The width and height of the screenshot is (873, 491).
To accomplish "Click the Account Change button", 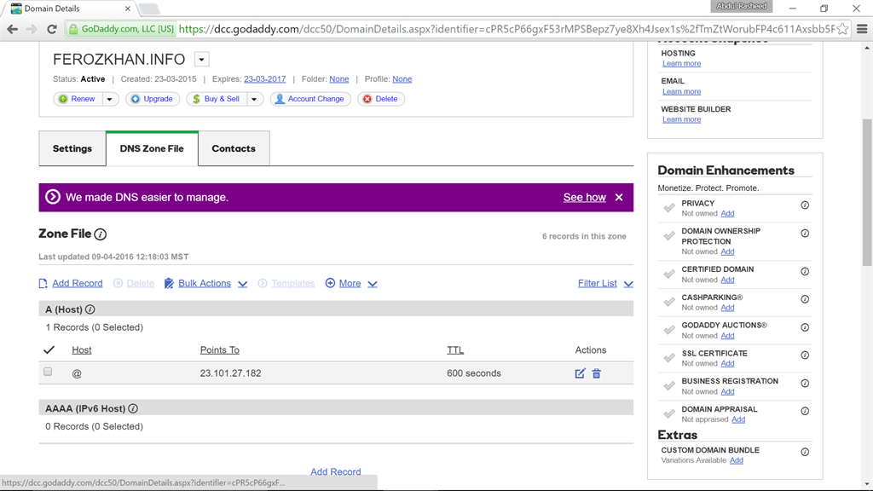I will (x=310, y=99).
